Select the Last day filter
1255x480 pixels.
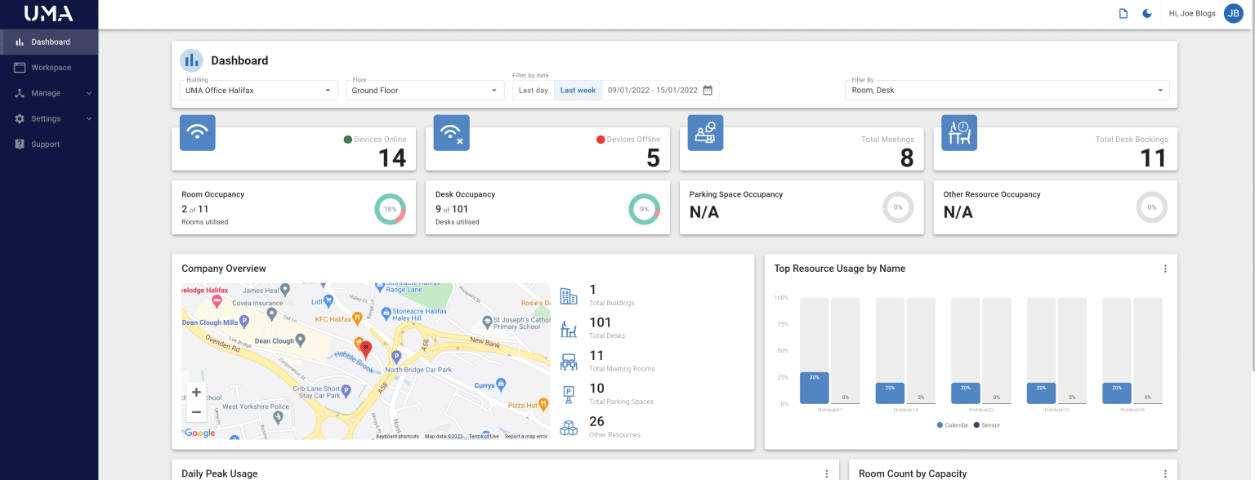point(534,91)
